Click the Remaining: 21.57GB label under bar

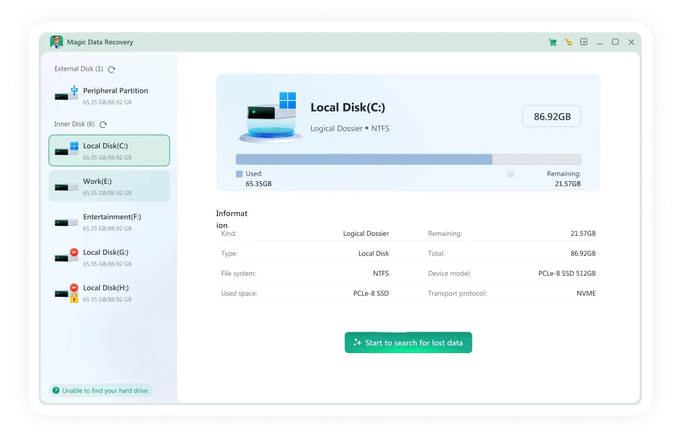click(564, 179)
